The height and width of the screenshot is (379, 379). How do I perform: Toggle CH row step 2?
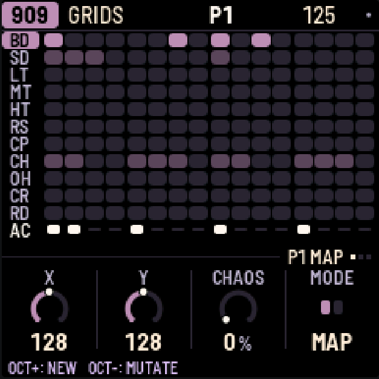point(74,161)
